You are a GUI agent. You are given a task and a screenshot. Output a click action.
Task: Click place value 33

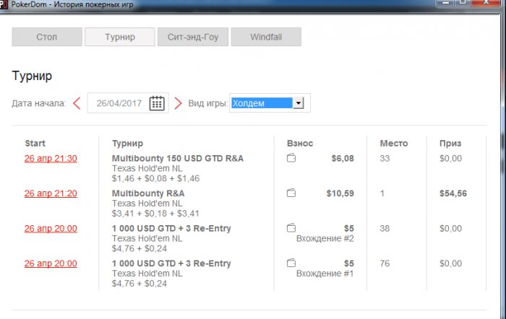pos(385,159)
